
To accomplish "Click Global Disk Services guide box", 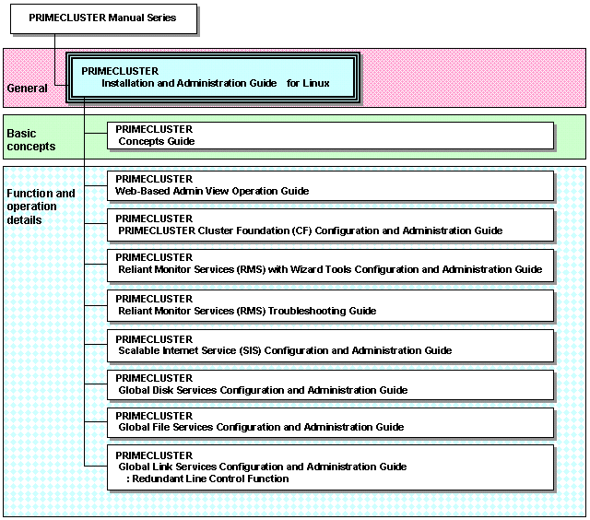I will 330,384.
